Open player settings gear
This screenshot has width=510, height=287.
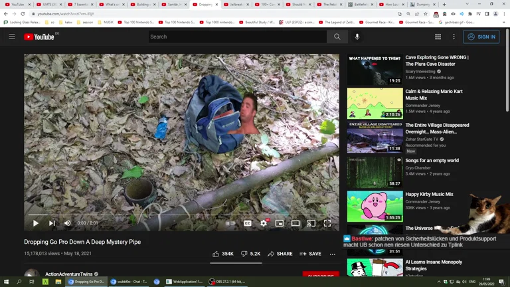click(264, 223)
